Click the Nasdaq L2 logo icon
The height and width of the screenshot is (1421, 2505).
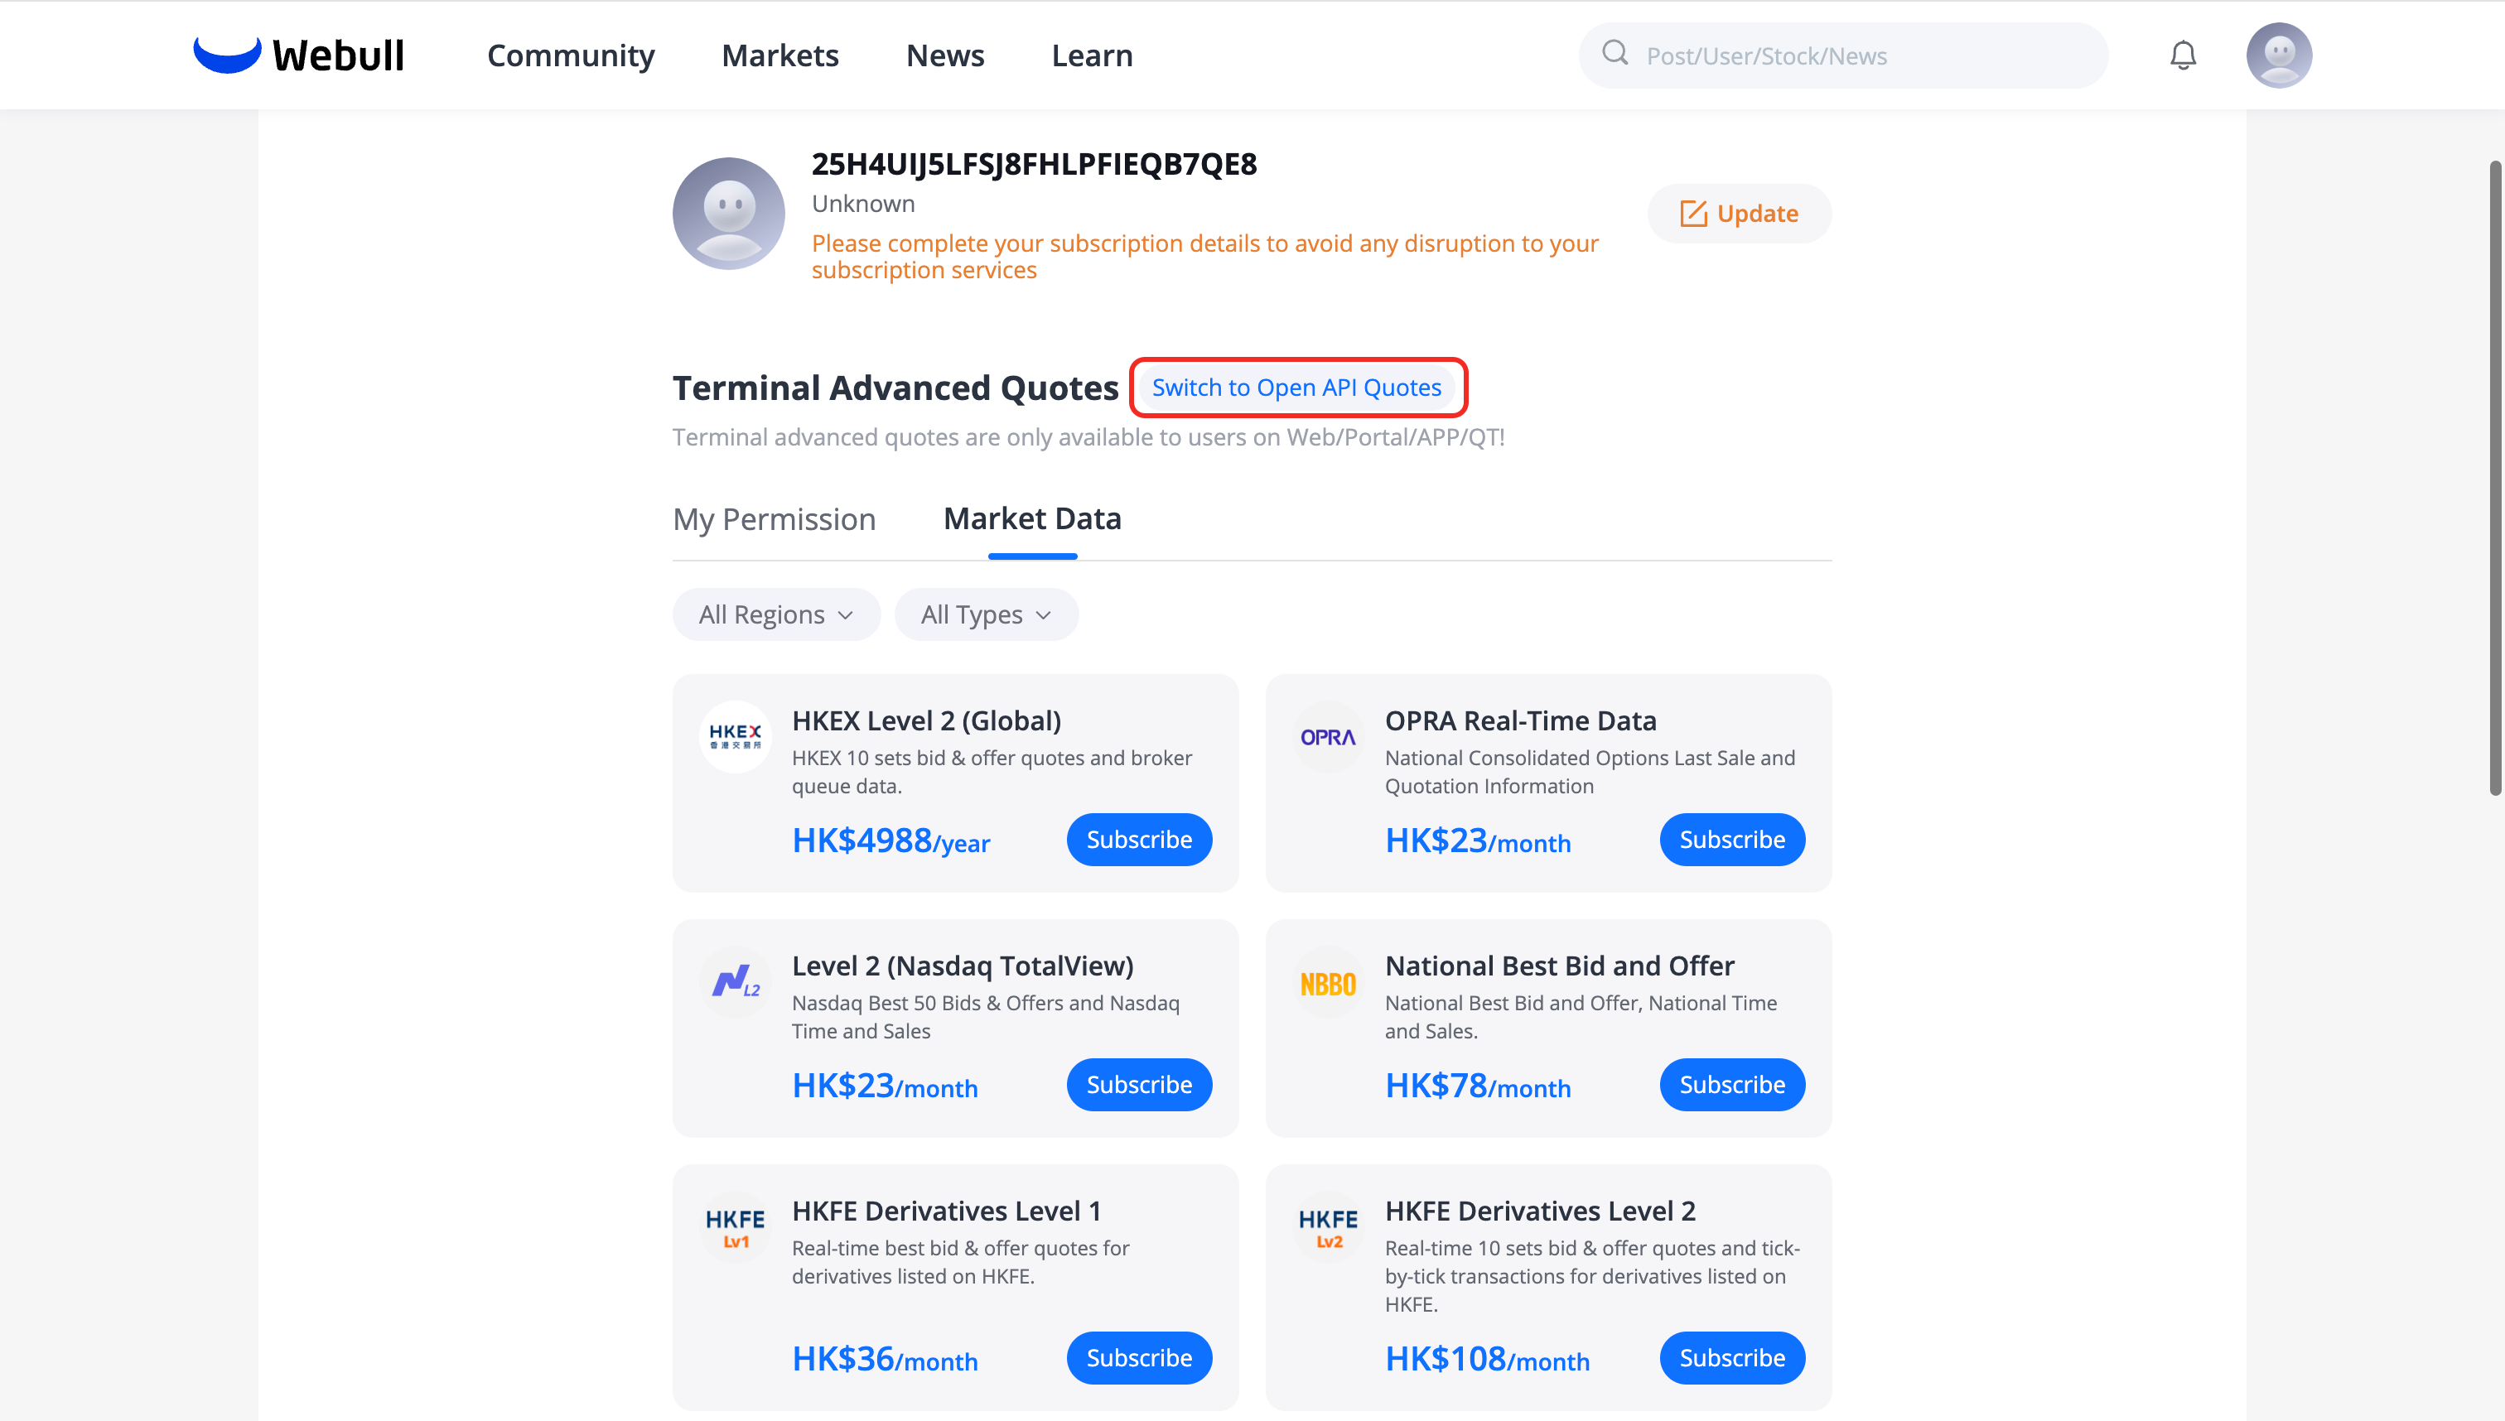pos(735,980)
